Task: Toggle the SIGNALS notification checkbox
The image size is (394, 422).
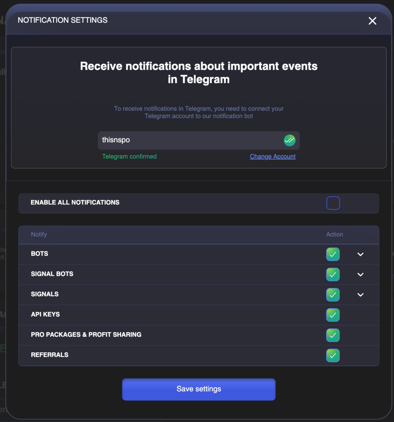Action: (x=333, y=295)
